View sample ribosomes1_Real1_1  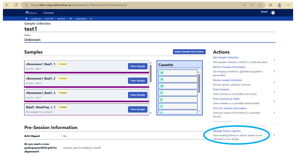click(138, 66)
